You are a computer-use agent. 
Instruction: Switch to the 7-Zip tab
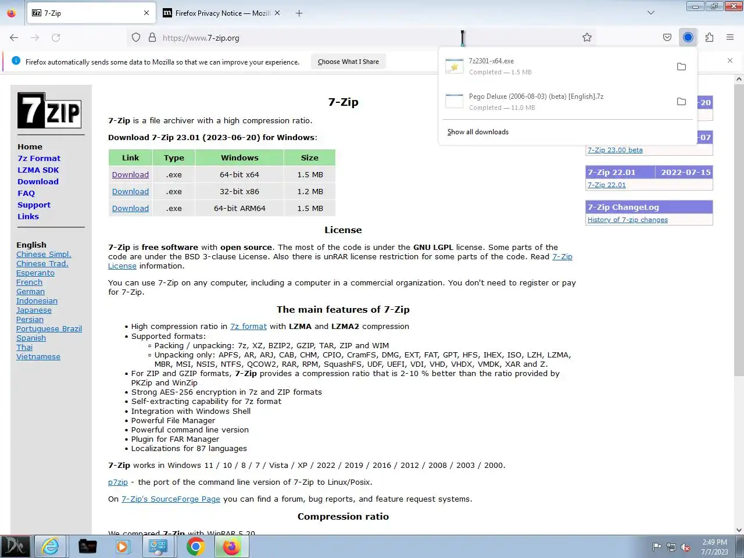[x=91, y=13]
